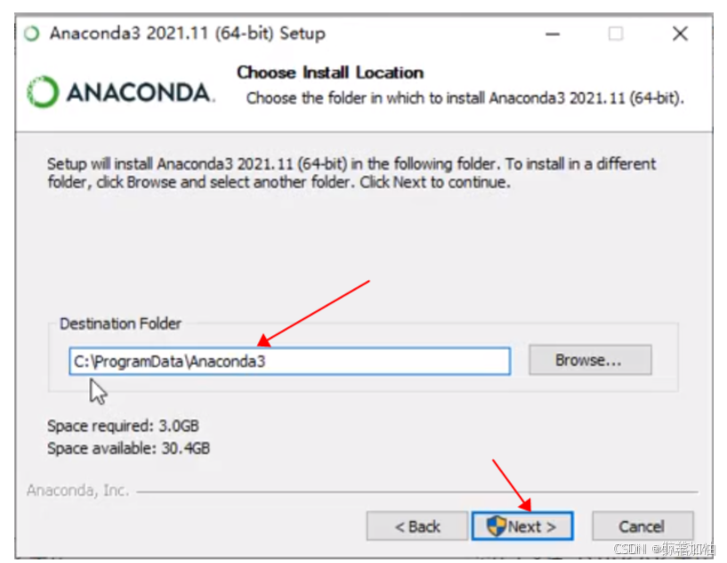Click the Choose the folder subtitle text

click(x=465, y=98)
